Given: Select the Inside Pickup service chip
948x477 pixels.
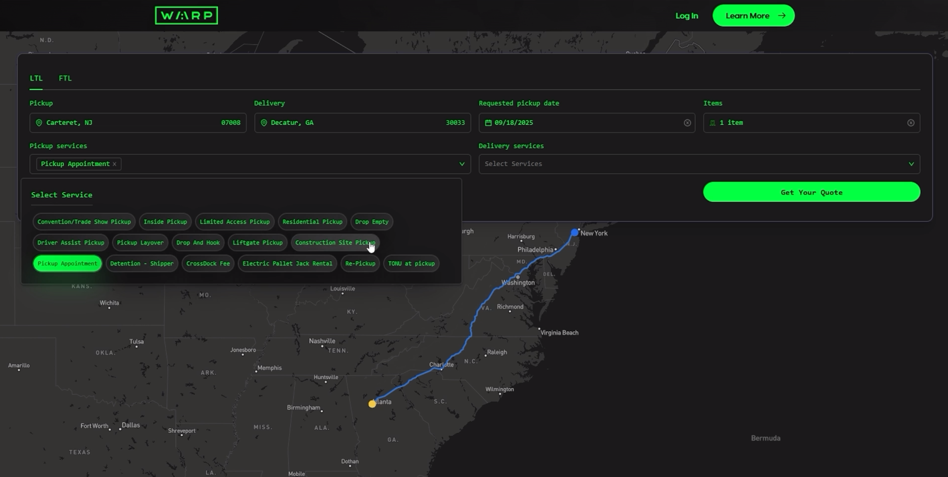Looking at the screenshot, I should point(165,222).
